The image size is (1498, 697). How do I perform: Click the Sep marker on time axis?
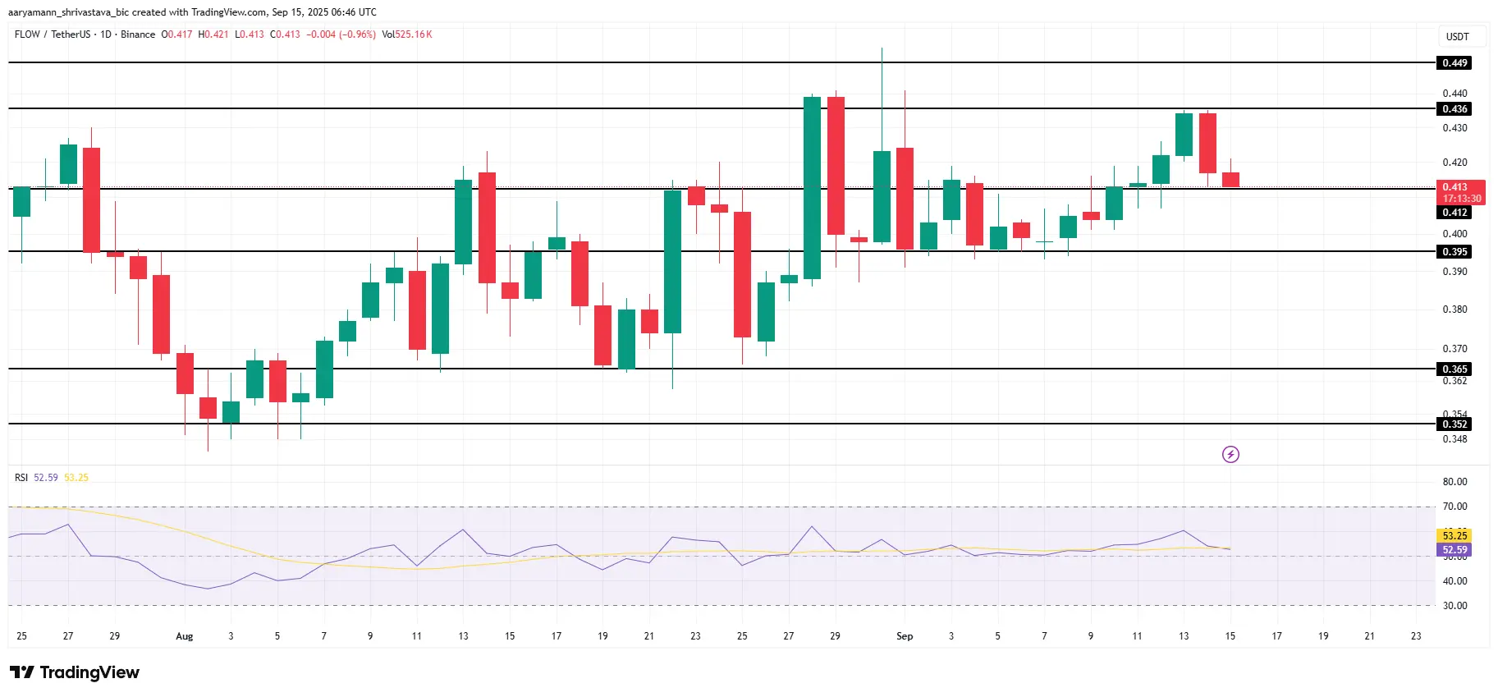click(905, 636)
